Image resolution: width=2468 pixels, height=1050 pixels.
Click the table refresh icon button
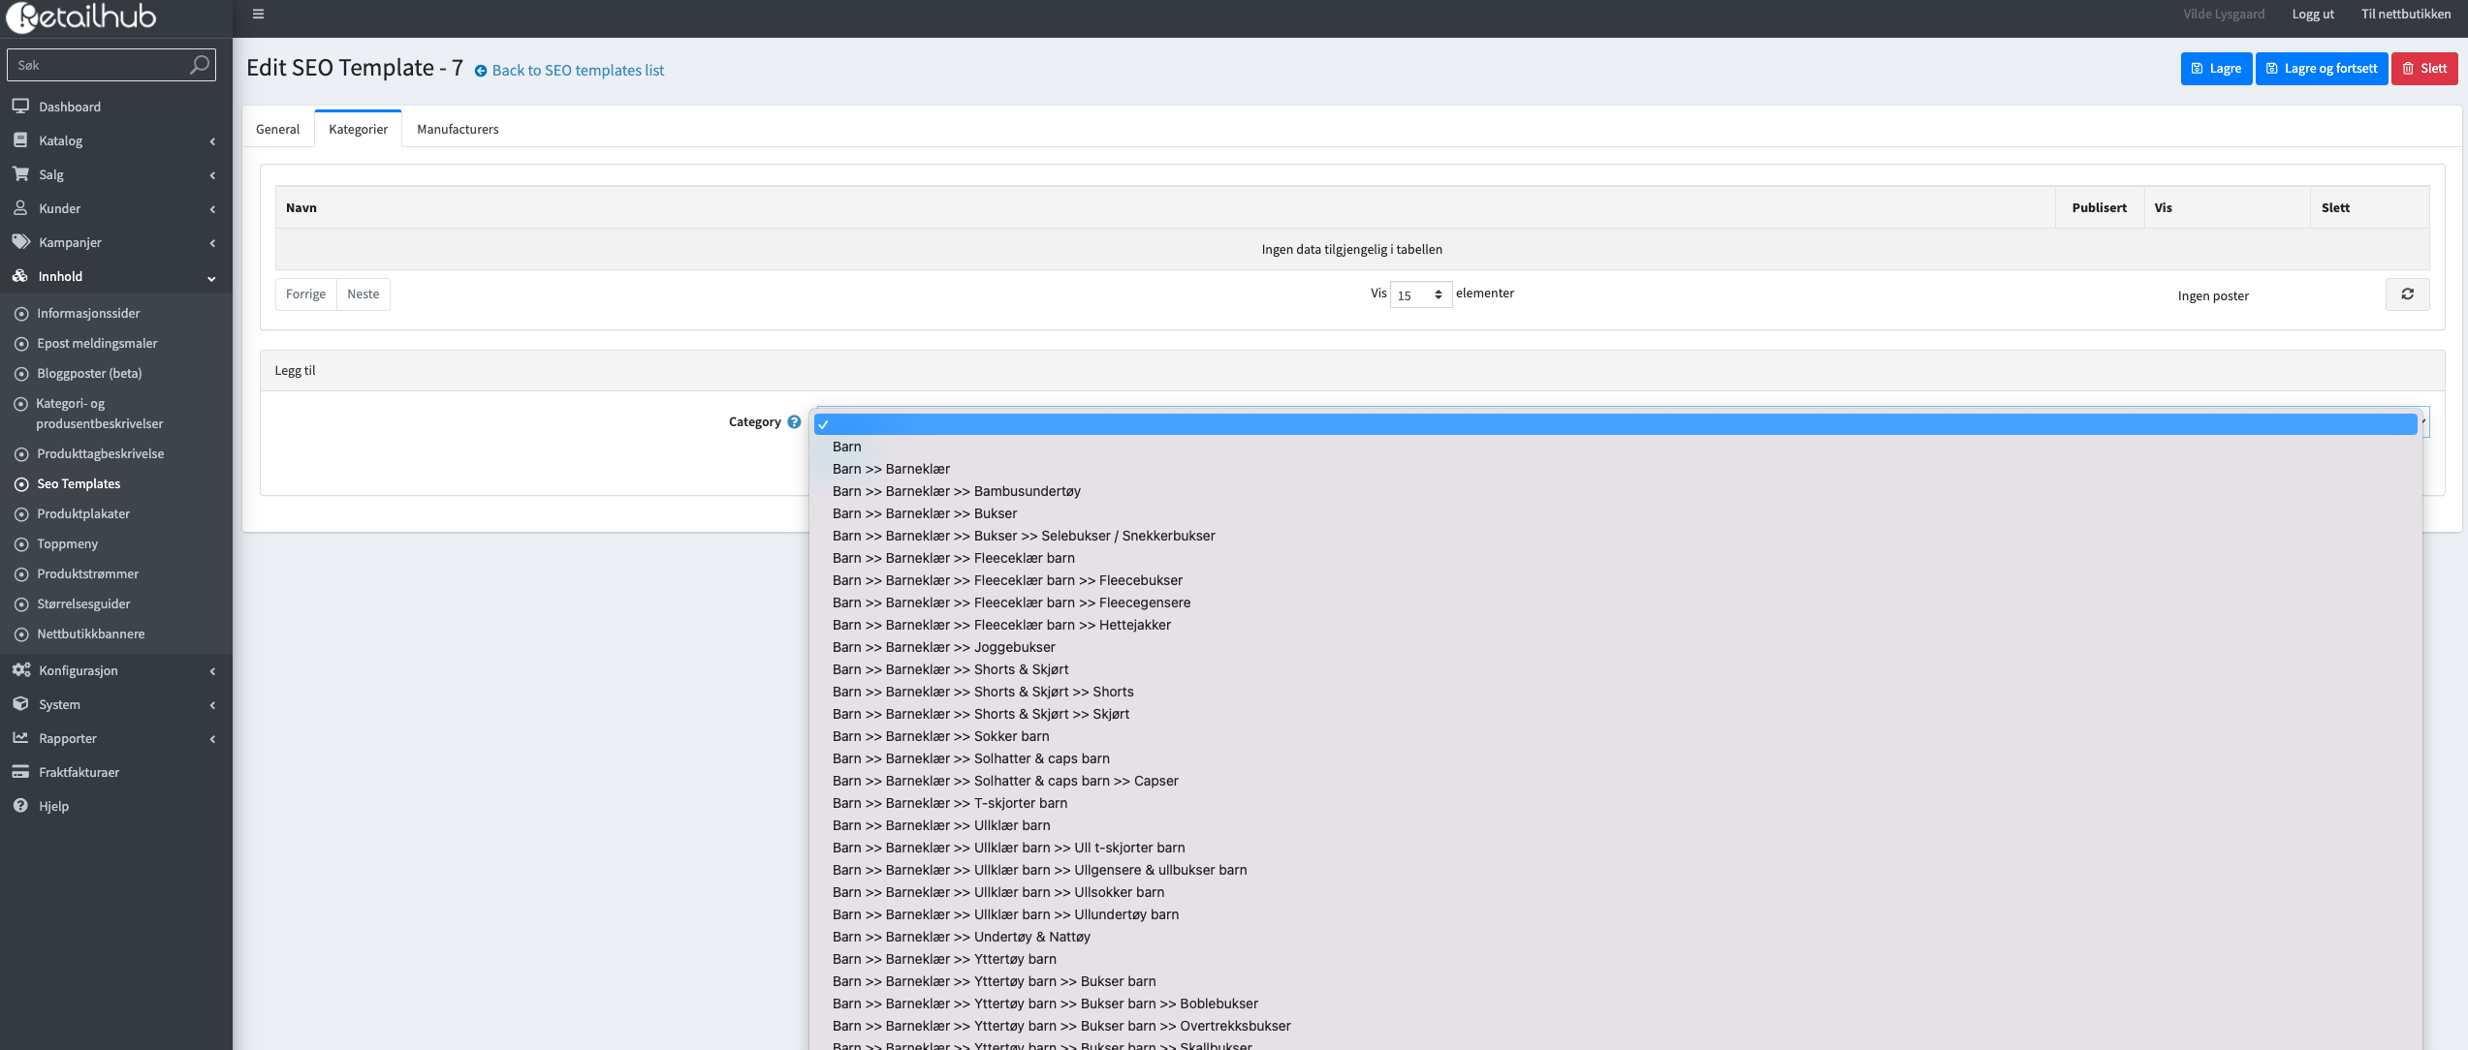(2407, 294)
